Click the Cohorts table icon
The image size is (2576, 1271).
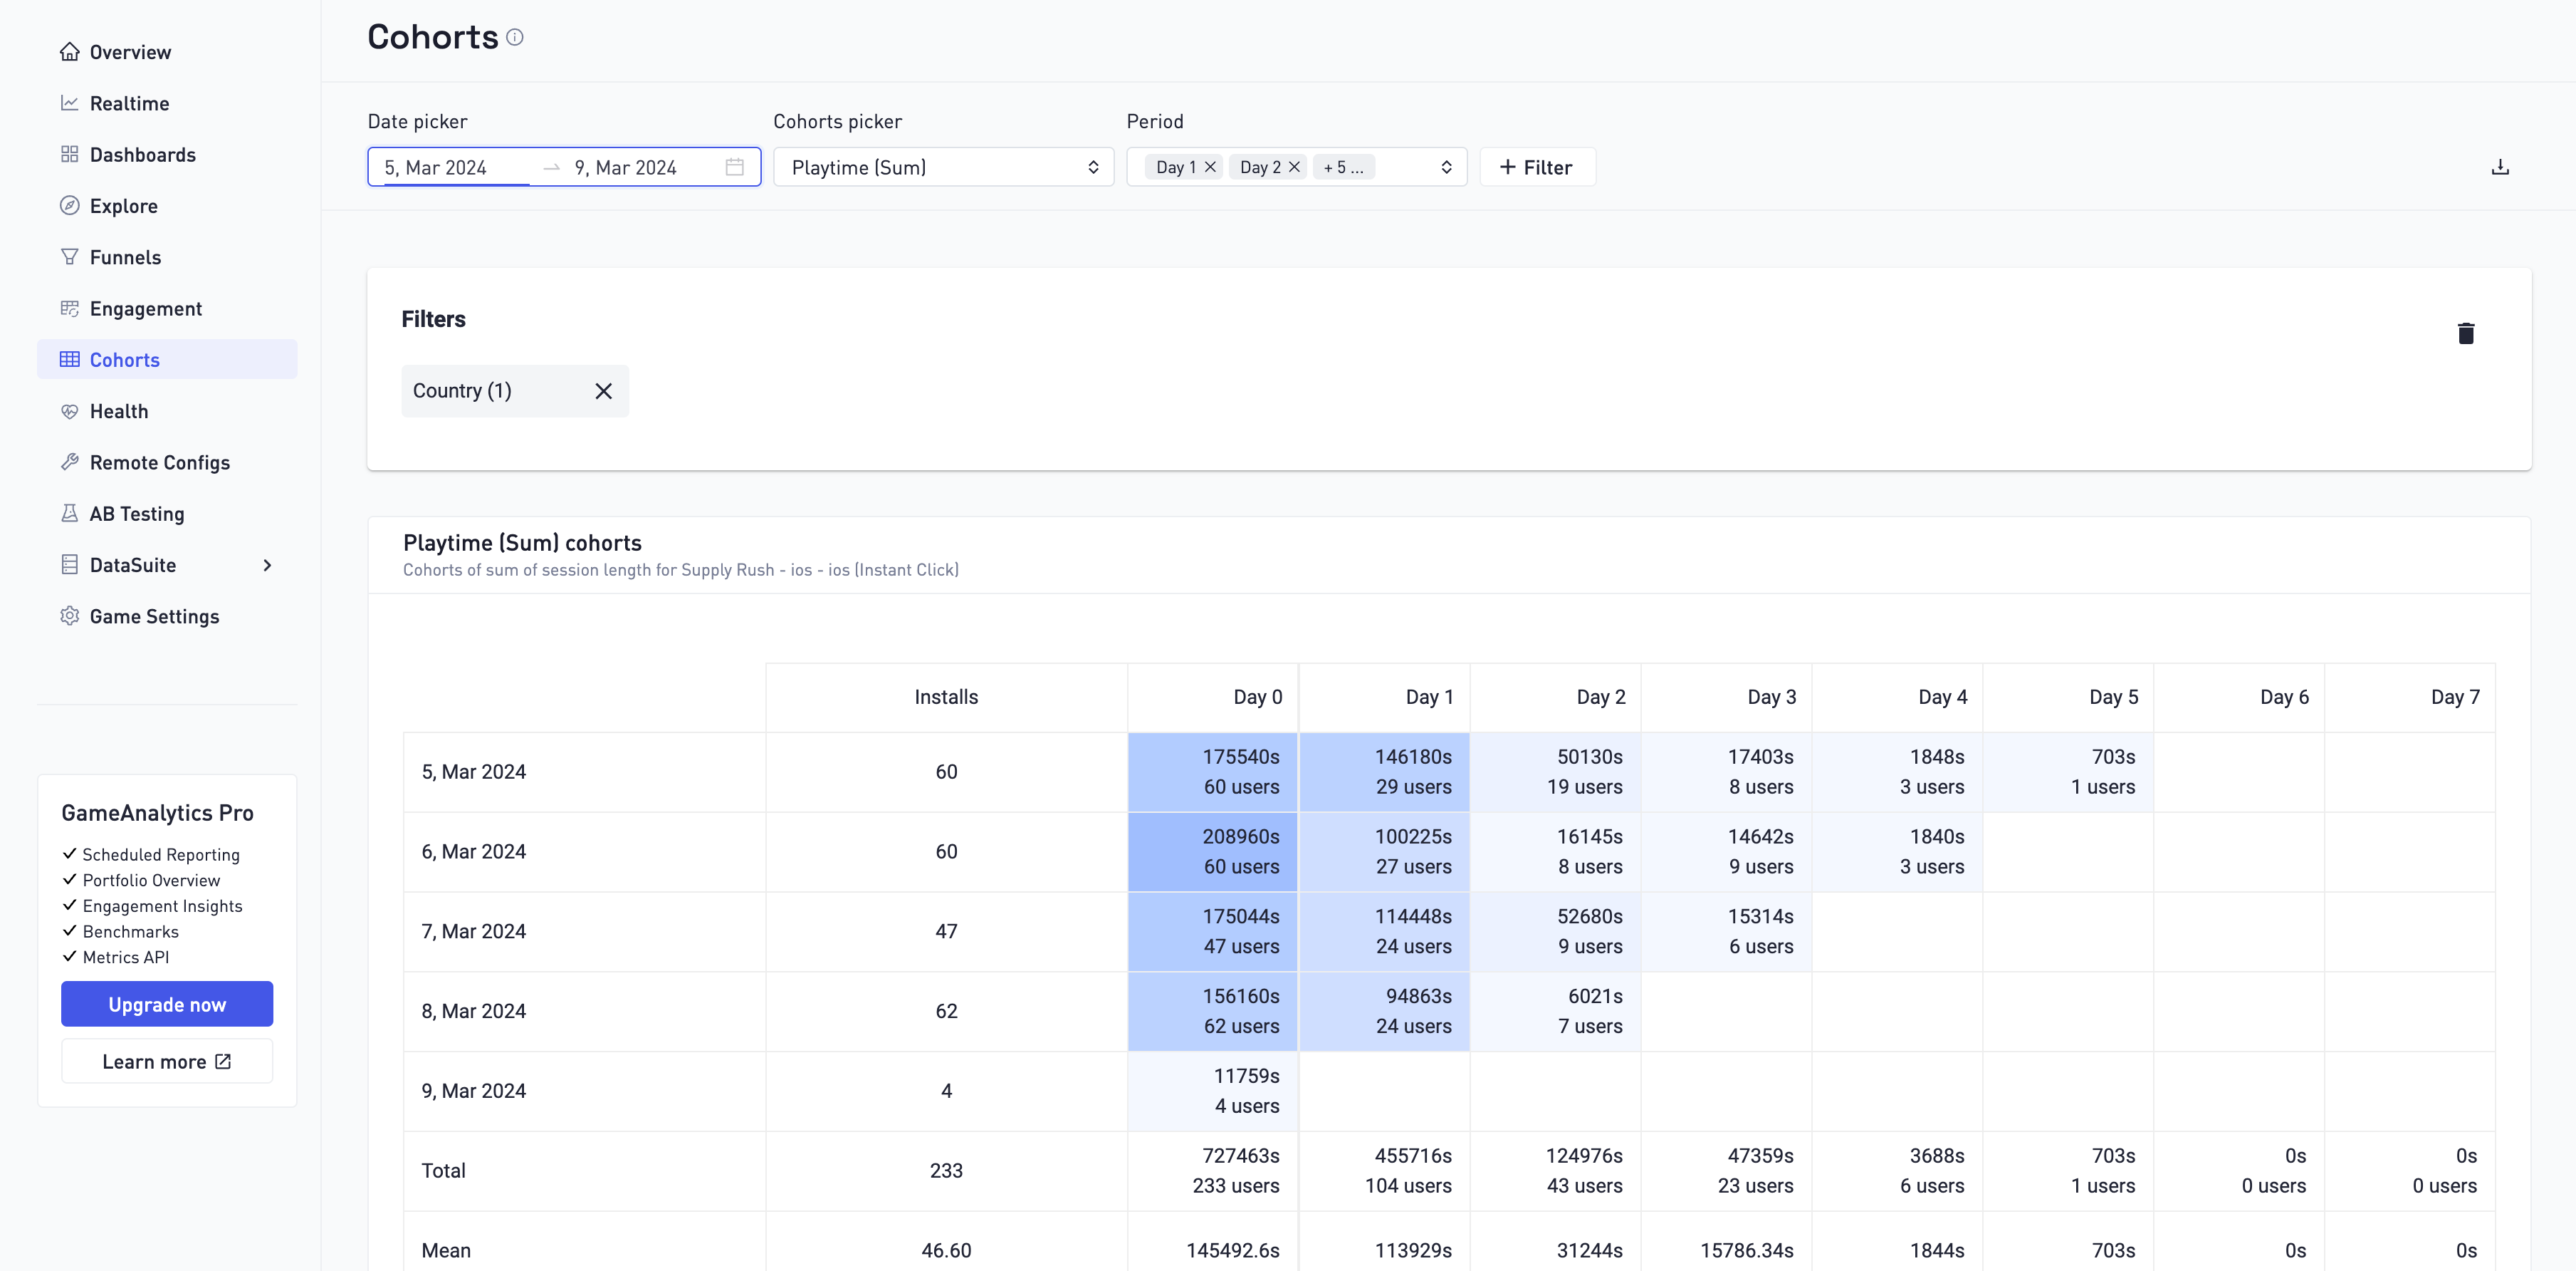coord(69,359)
